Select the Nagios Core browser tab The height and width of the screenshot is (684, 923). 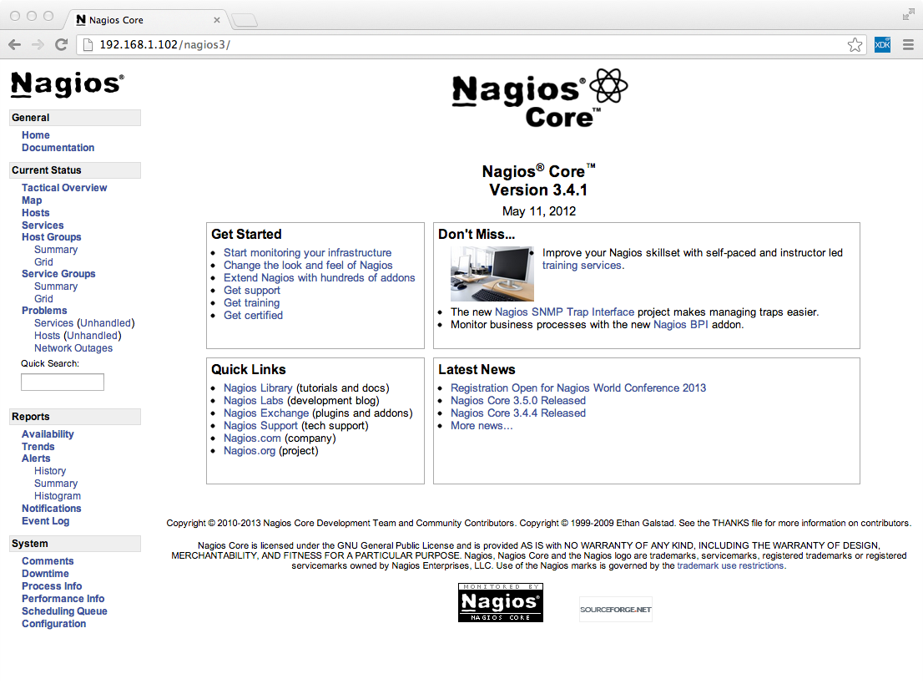point(147,20)
